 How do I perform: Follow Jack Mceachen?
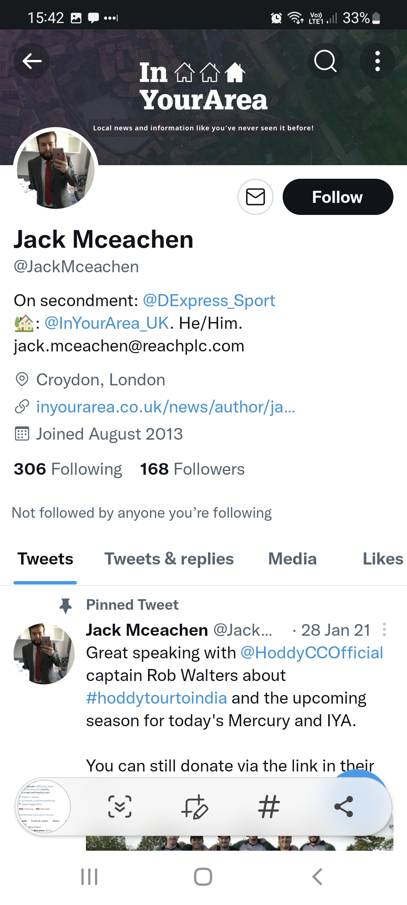point(338,197)
